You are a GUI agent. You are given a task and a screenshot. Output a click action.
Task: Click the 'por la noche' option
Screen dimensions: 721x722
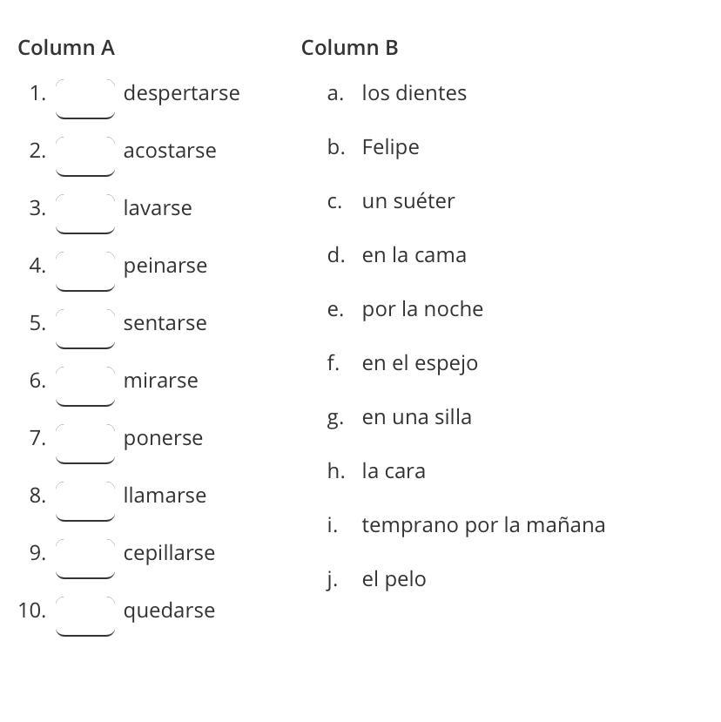tap(422, 309)
